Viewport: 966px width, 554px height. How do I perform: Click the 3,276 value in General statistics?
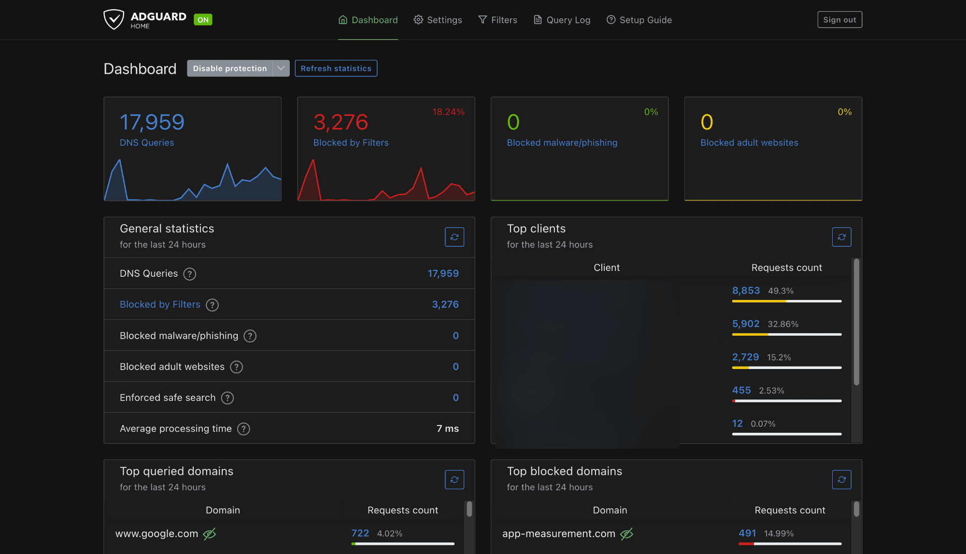pyautogui.click(x=445, y=304)
